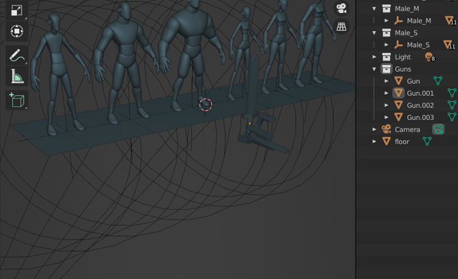Click the mesh object icon beside Gun
This screenshot has width=458, height=279.
(x=398, y=81)
